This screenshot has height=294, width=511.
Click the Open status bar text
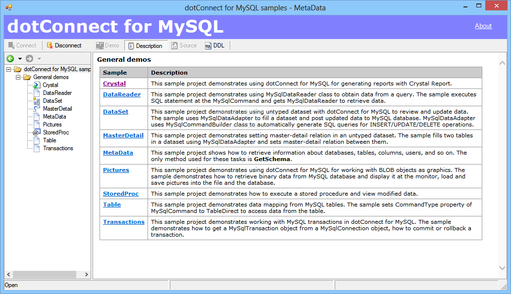11,285
